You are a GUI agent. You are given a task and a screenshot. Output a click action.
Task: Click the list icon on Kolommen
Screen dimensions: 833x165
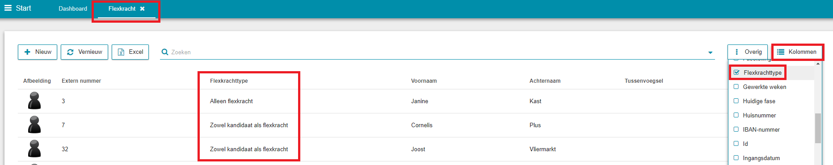point(781,52)
